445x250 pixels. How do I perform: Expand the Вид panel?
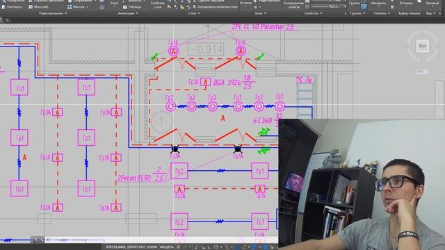[430, 13]
